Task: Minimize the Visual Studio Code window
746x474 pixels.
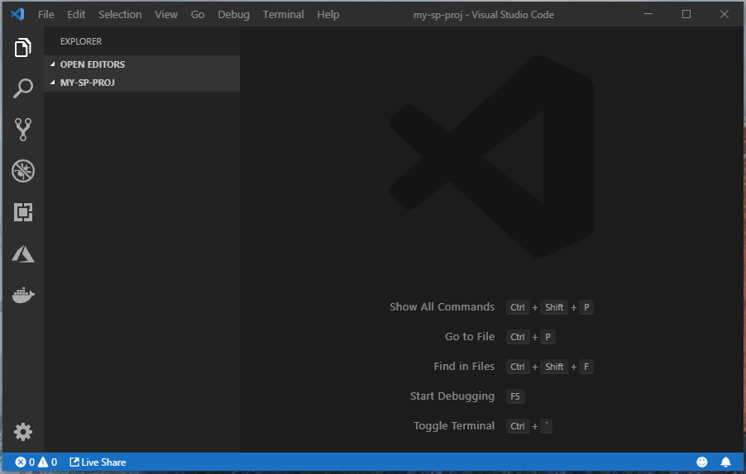Action: pyautogui.click(x=648, y=14)
